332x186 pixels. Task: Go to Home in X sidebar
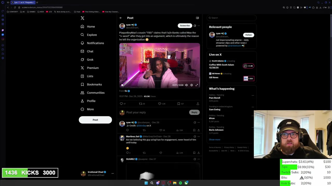88,27
